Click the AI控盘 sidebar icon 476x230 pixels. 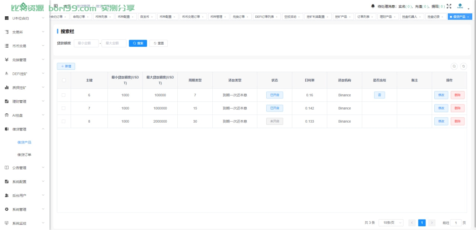pos(7,115)
